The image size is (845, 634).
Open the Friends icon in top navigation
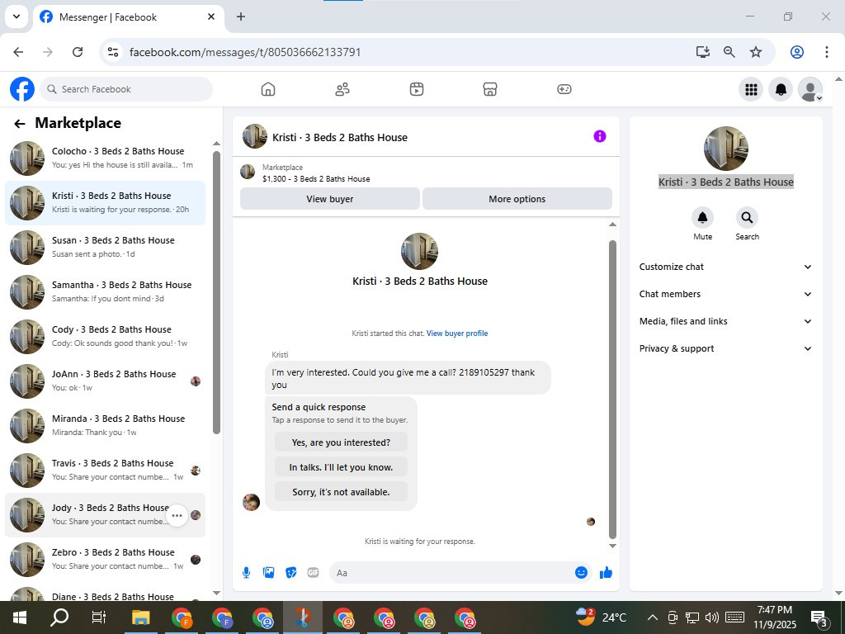pos(342,89)
